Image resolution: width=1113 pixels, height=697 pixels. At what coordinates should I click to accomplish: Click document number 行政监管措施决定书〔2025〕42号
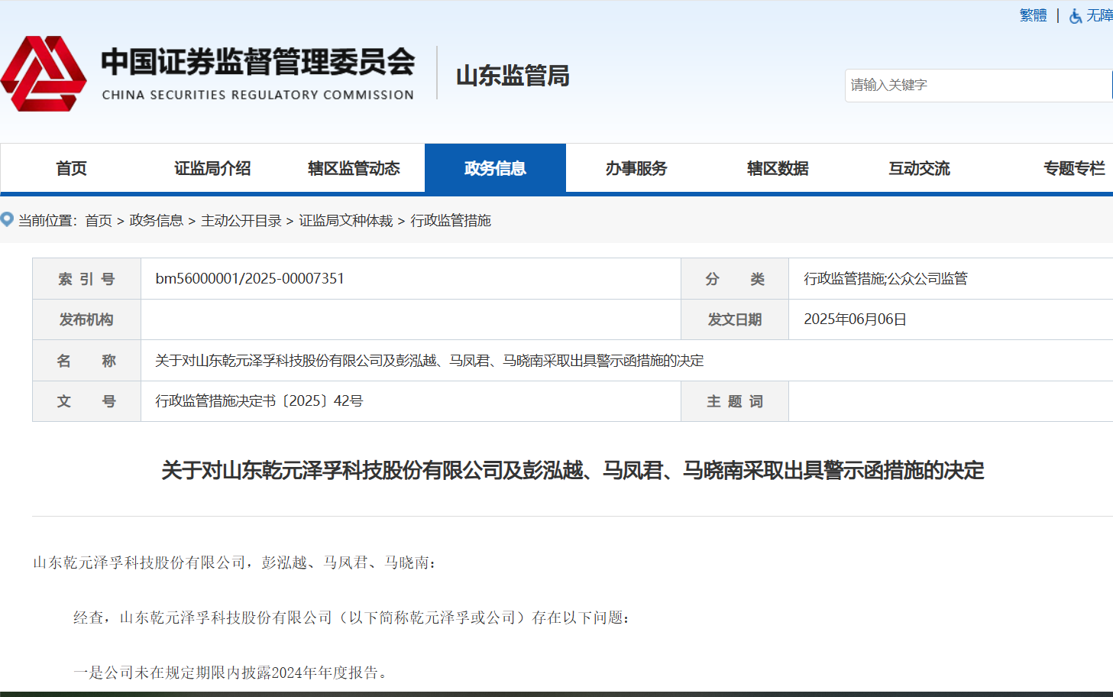259,401
